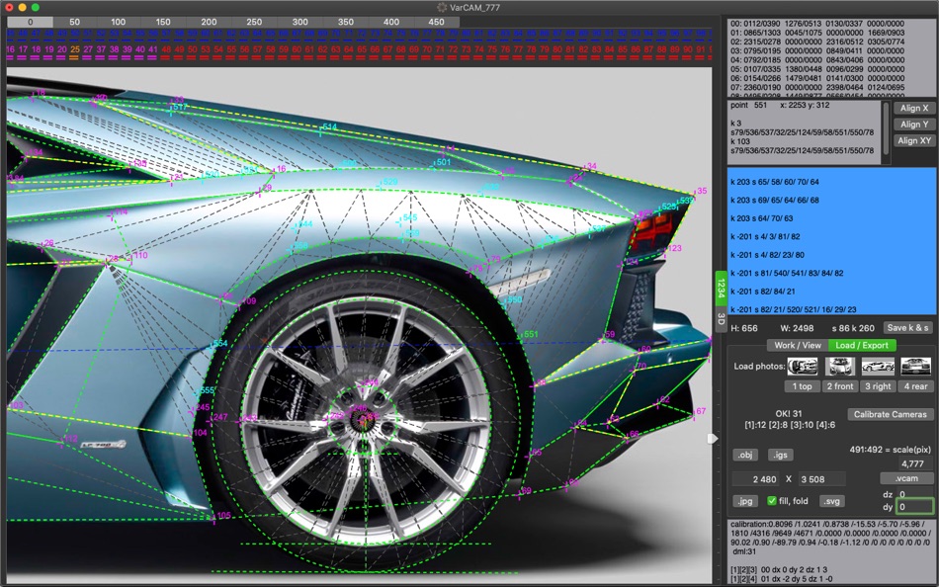Select range tab 400 in top bar
This screenshot has width=939, height=587.
(x=391, y=22)
